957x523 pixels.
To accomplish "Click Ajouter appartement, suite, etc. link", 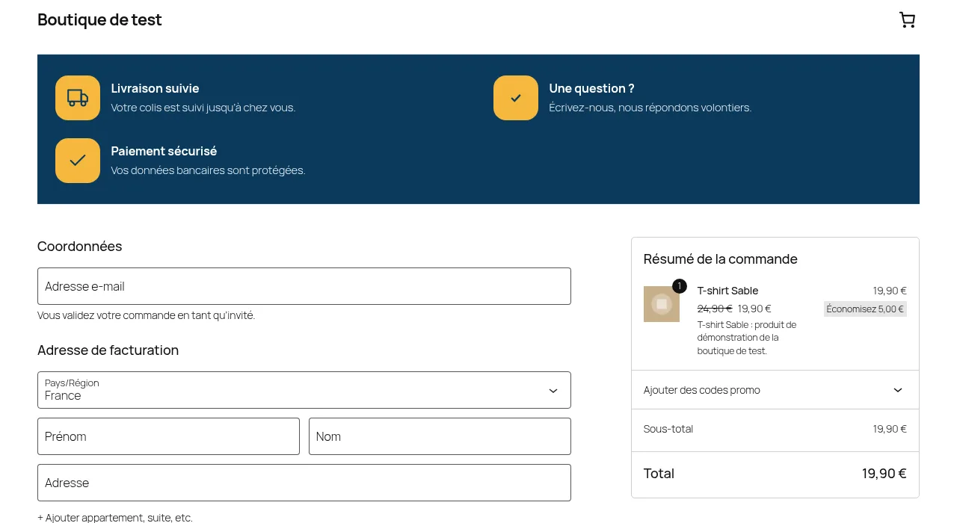I will tap(115, 517).
